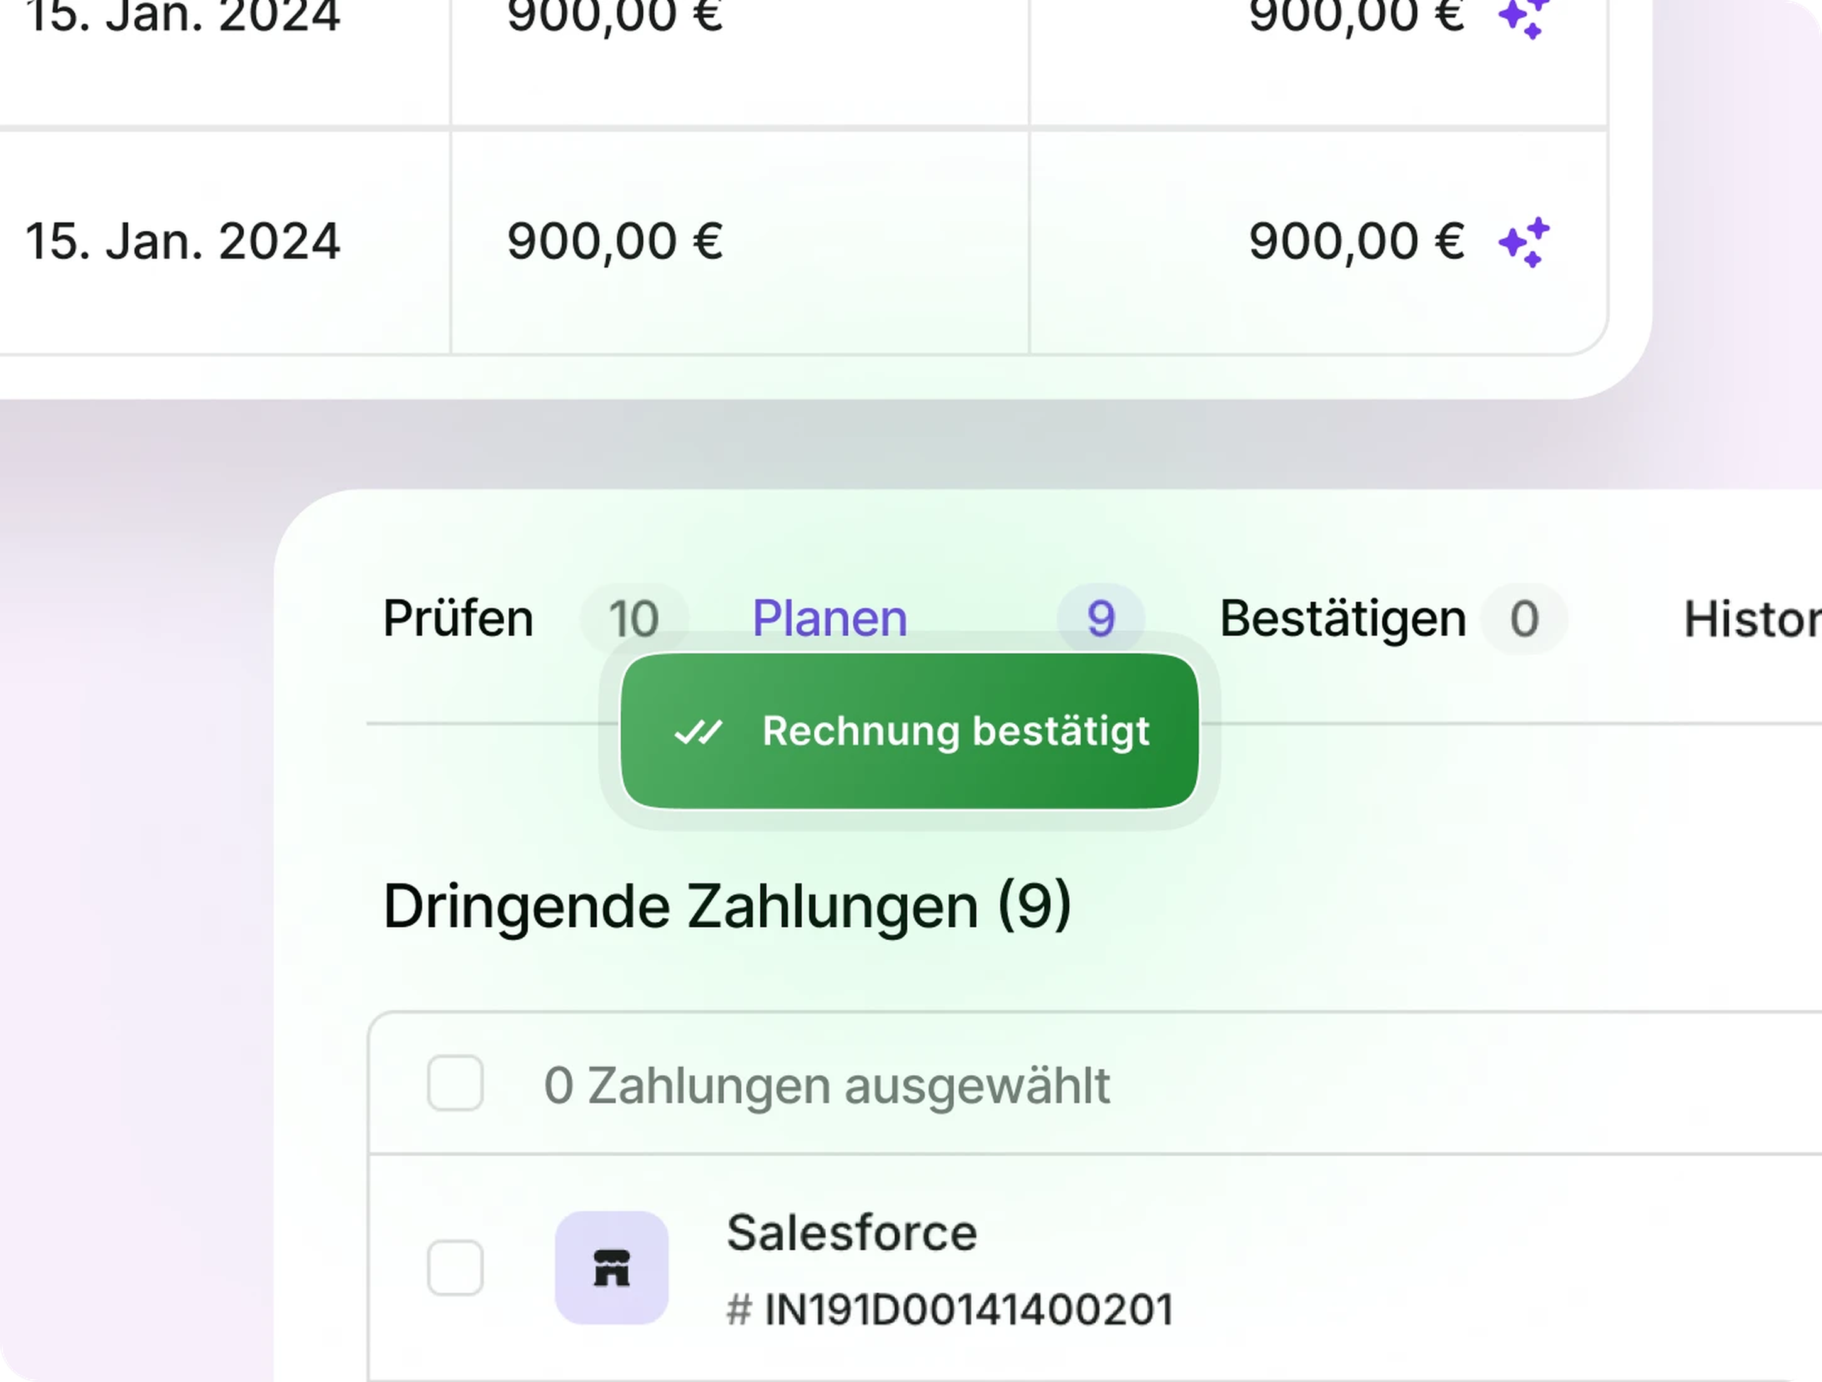Click the fully visible '15. Jan. 2024' date cell
This screenshot has width=1822, height=1382.
[183, 241]
